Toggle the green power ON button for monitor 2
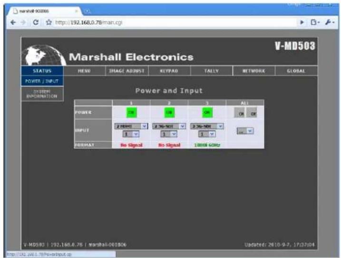This screenshot has width=341, height=258. (169, 113)
